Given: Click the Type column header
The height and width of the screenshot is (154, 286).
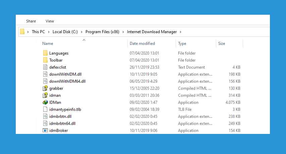Looking at the screenshot, I should (x=182, y=44).
